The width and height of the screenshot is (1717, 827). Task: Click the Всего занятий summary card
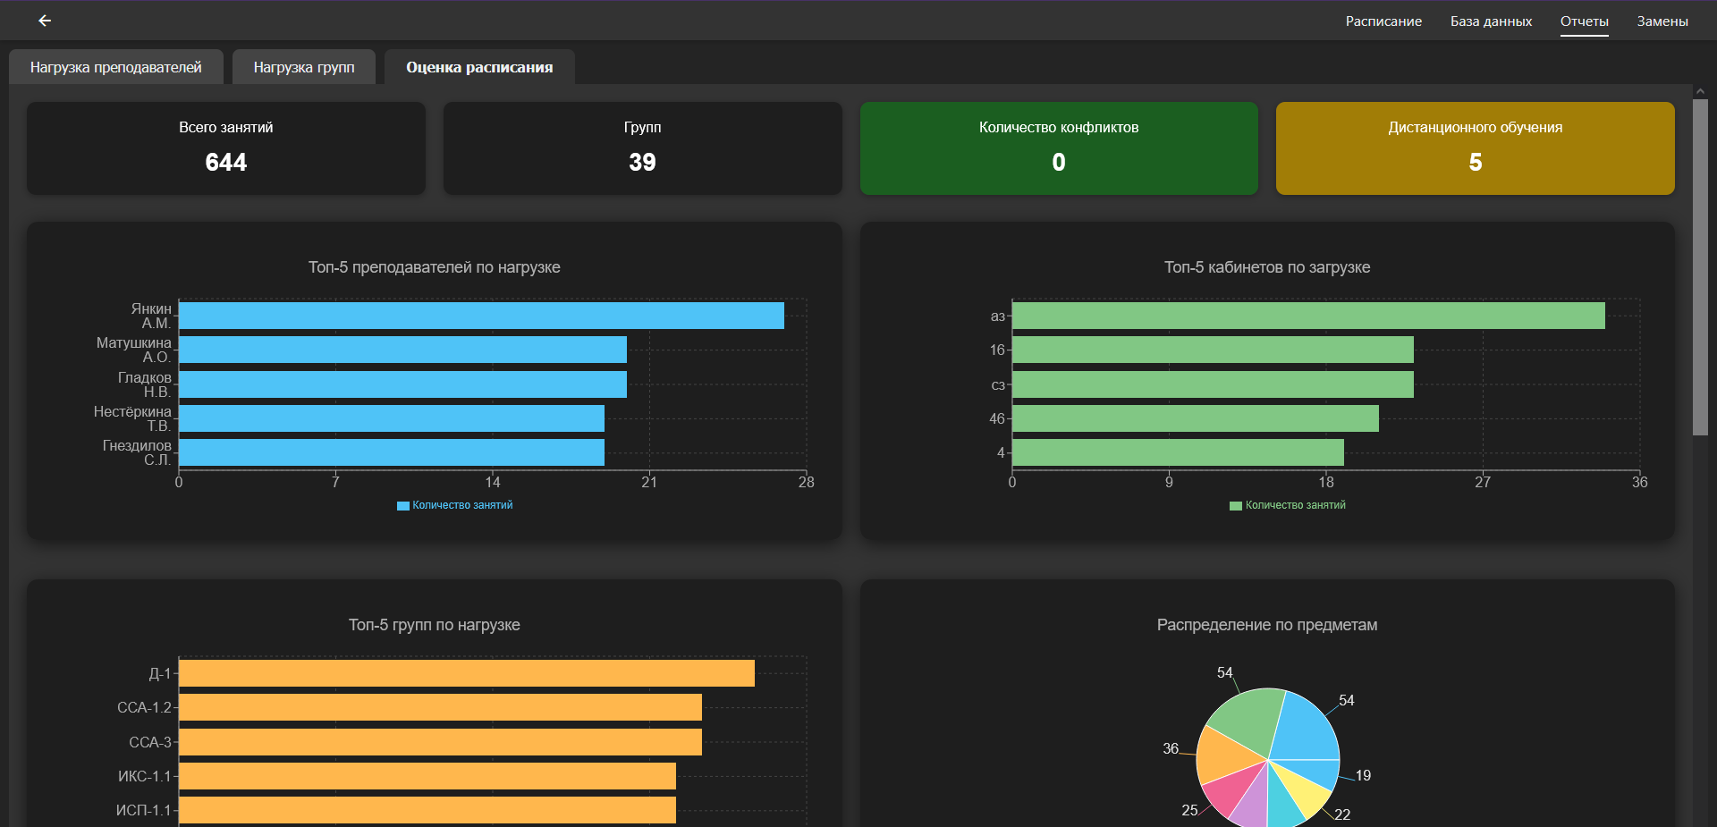[x=226, y=148]
